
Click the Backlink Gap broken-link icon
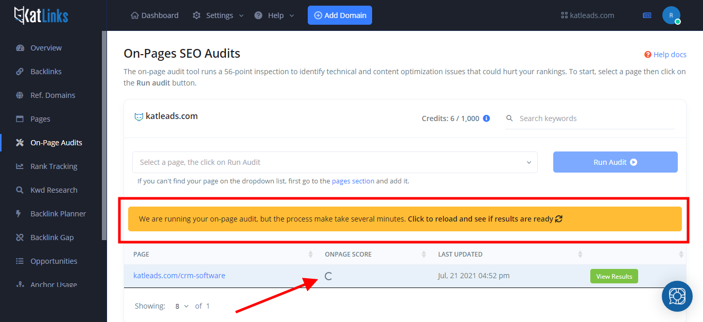point(20,238)
